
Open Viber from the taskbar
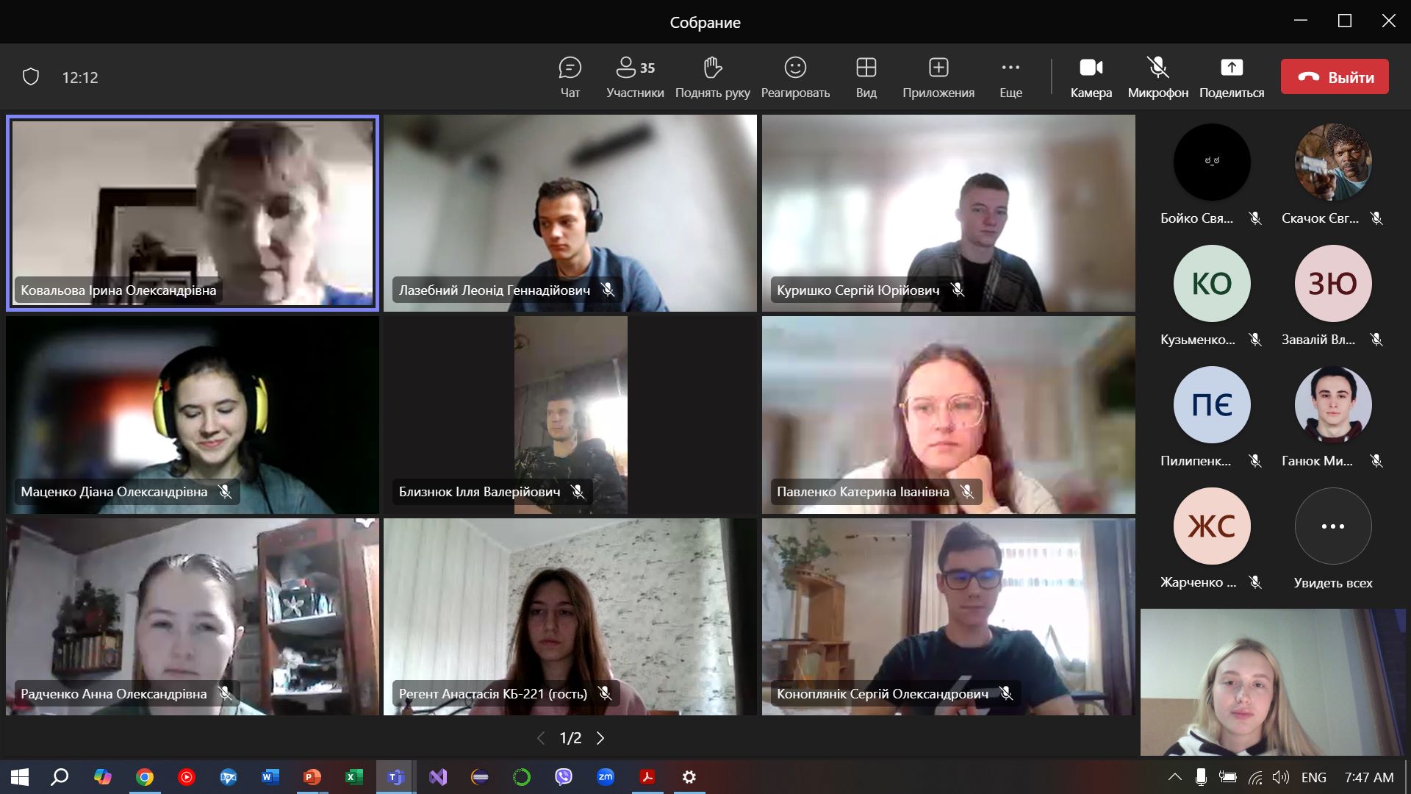[x=564, y=777]
